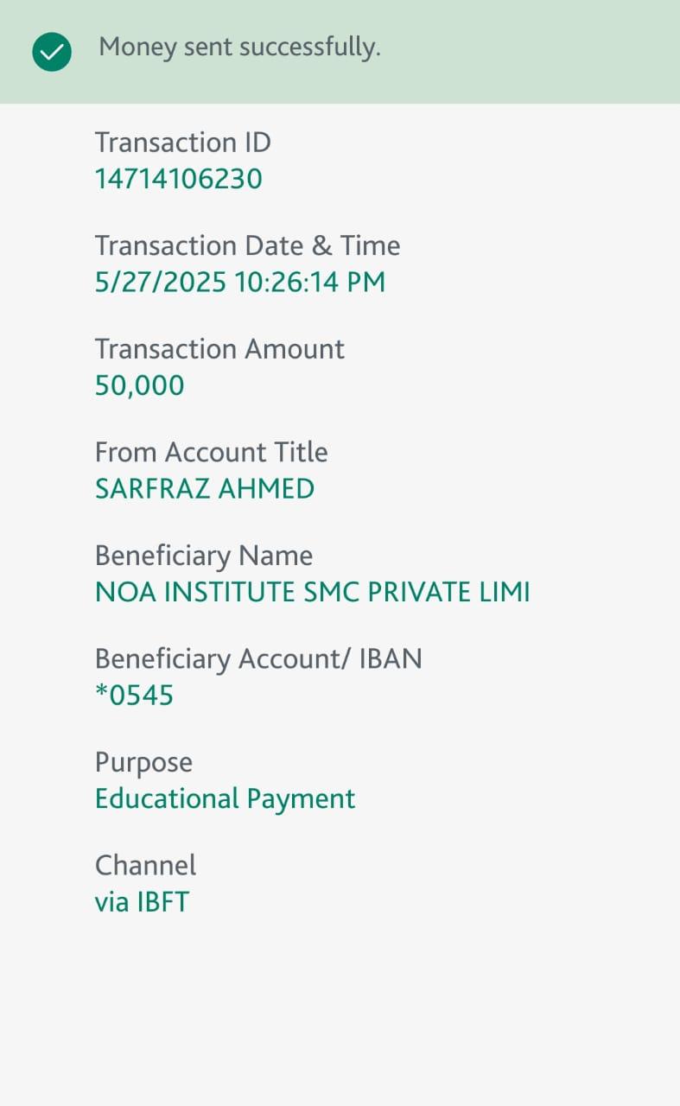The width and height of the screenshot is (680, 1106).
Task: Tap the 50,000 transaction amount value
Action: tap(139, 385)
